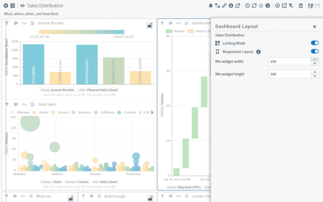This screenshot has width=323, height=202.
Task: Open the dashboard in a new window
Action: click(x=238, y=6)
